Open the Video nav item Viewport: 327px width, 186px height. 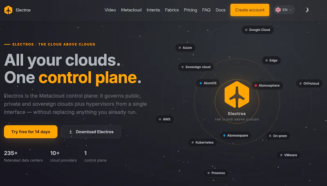pos(110,10)
